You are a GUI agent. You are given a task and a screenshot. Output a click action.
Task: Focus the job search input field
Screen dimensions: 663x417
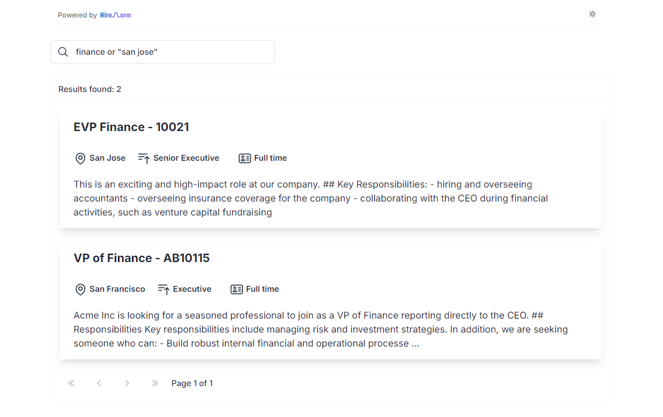(163, 52)
